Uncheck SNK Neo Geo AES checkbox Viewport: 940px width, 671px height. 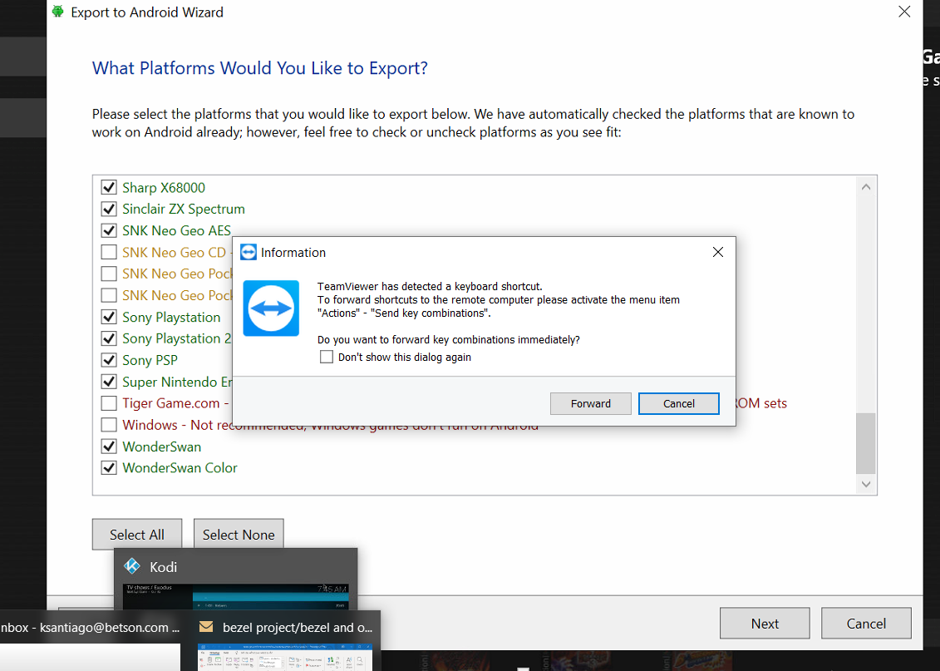click(109, 230)
